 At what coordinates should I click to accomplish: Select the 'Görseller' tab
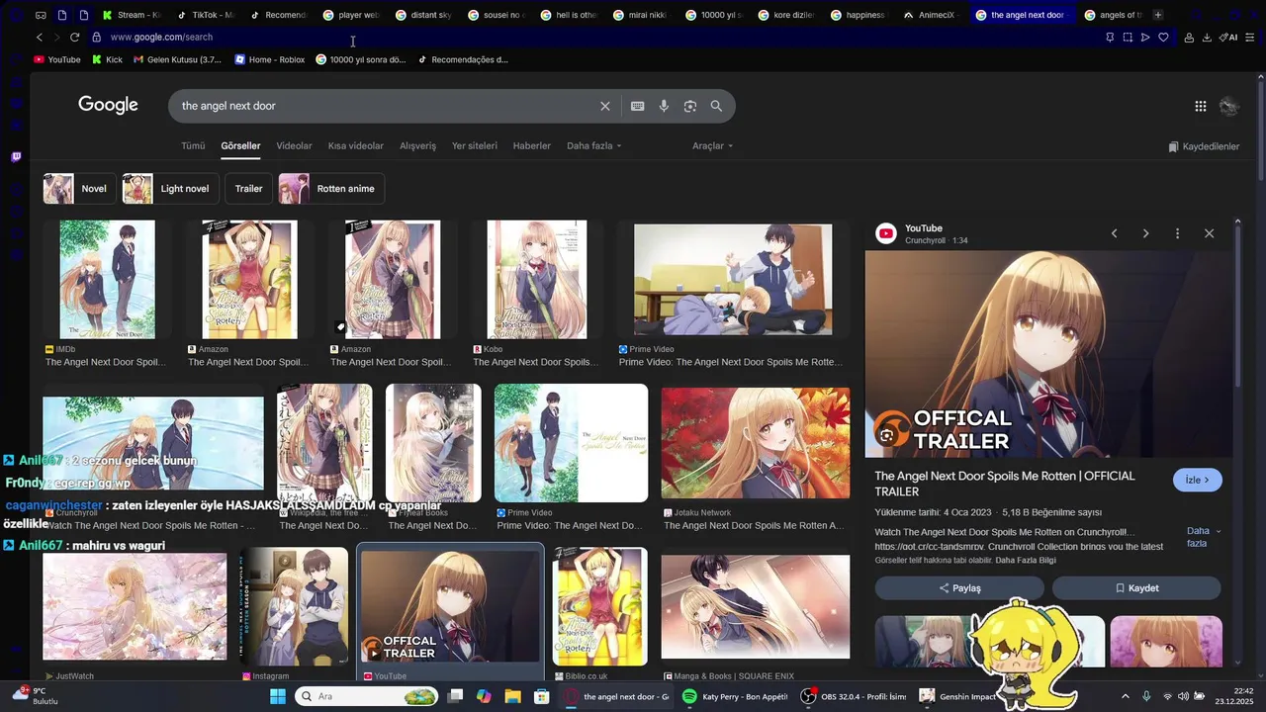(x=240, y=145)
